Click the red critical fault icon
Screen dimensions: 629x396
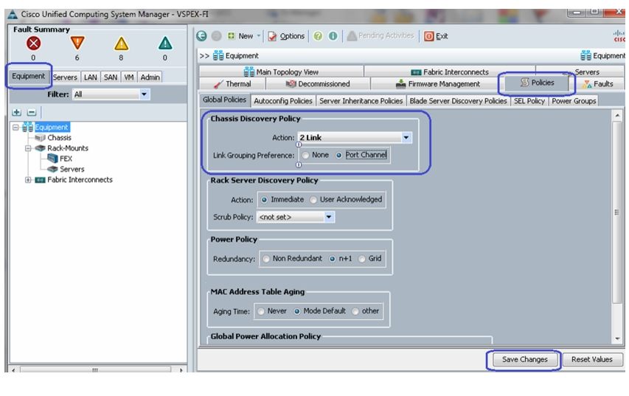tap(34, 43)
